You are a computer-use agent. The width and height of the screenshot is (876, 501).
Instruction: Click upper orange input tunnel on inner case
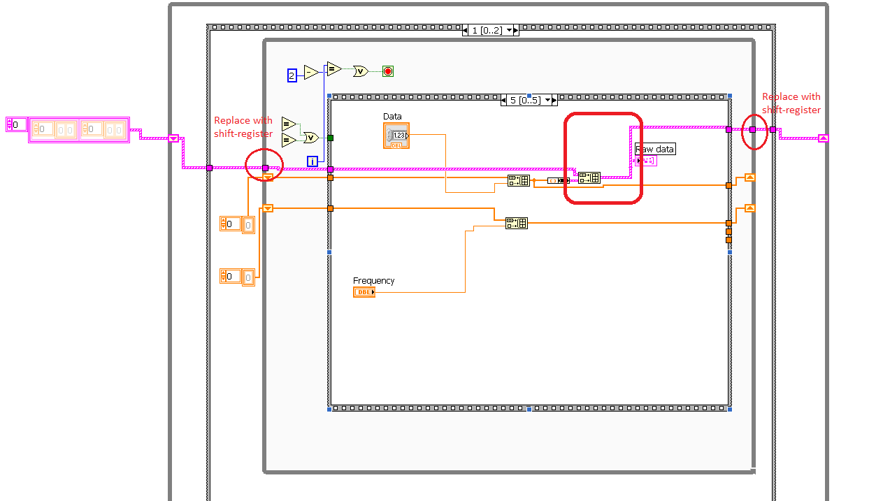pos(330,177)
